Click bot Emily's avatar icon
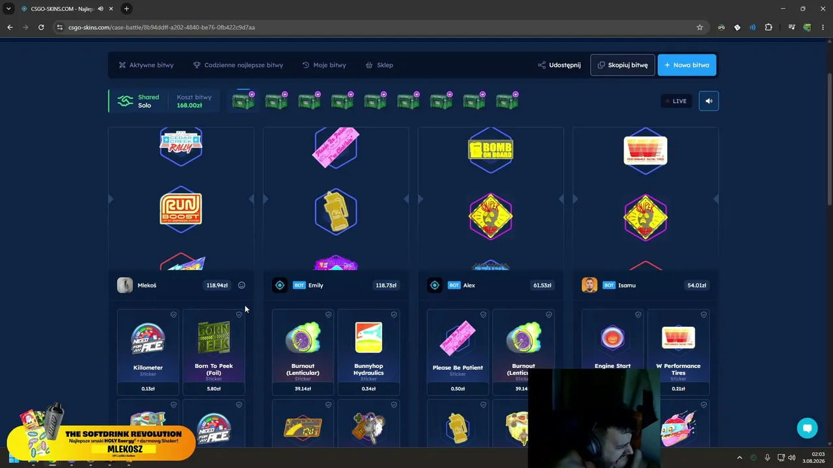This screenshot has width=833, height=468. tap(280, 285)
